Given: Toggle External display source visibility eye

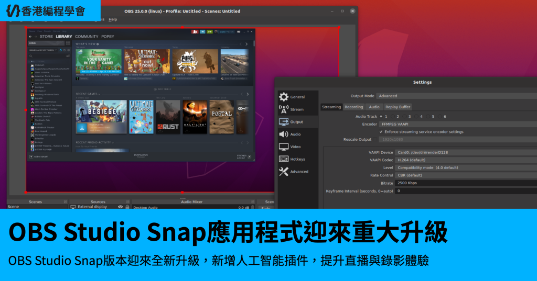Looking at the screenshot, I should [120, 207].
